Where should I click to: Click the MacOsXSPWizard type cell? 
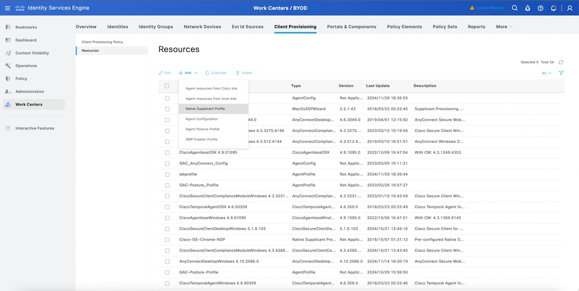point(309,109)
